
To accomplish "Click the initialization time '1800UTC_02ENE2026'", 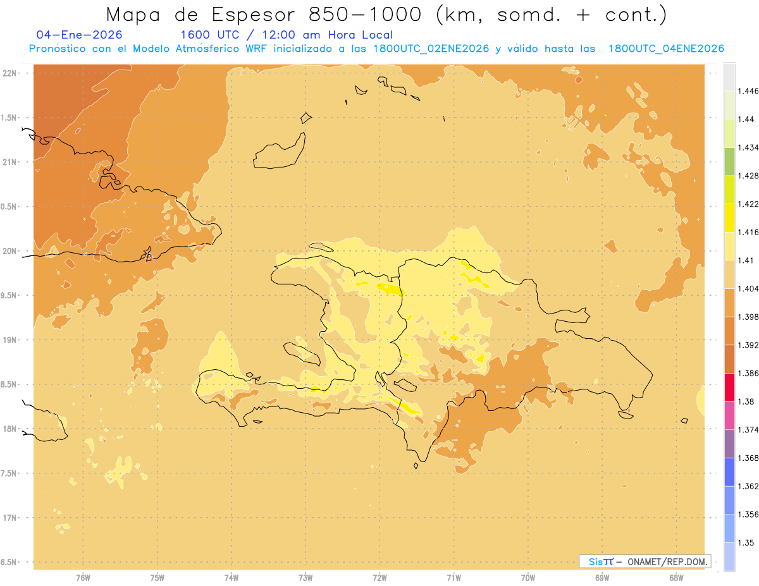I will coord(431,49).
